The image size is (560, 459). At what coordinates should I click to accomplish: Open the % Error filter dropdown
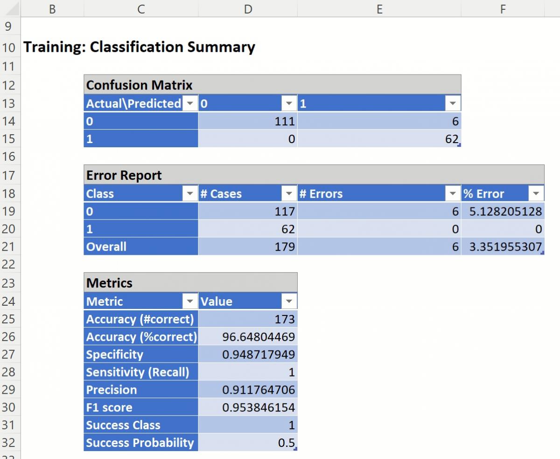pyautogui.click(x=536, y=193)
